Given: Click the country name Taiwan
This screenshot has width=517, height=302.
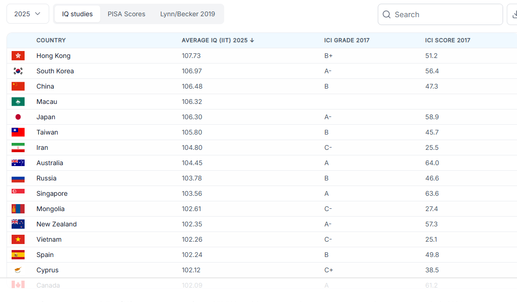Looking at the screenshot, I should [x=47, y=132].
